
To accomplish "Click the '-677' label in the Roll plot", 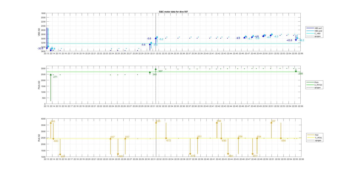I will pyautogui.click(x=255, y=156).
